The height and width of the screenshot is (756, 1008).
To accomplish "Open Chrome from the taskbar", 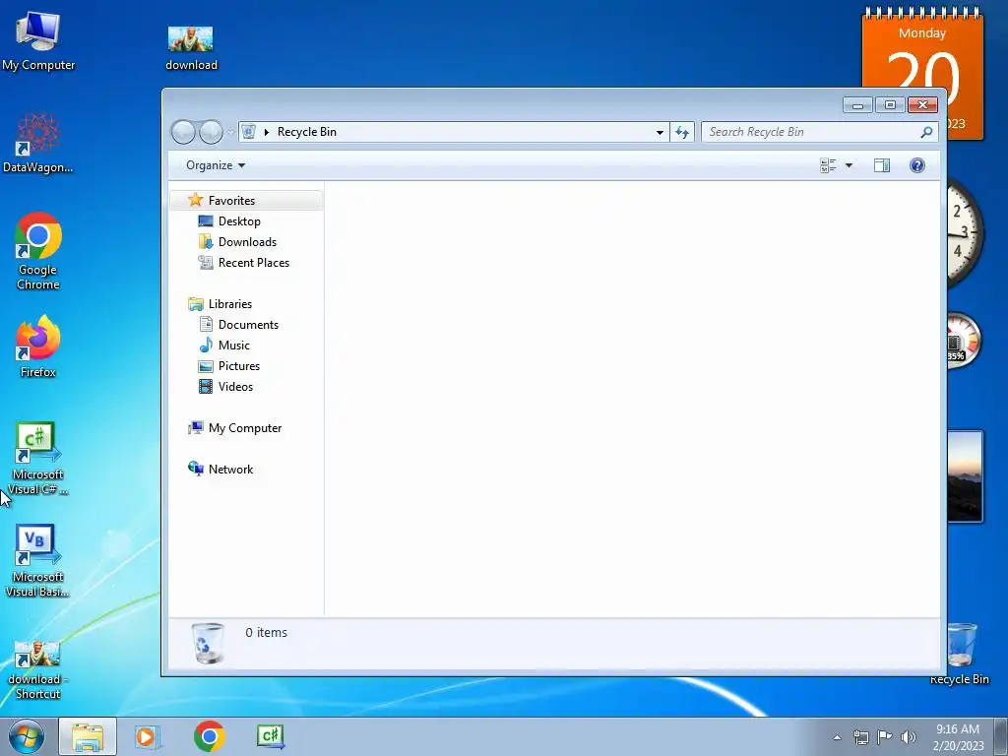I will click(x=209, y=736).
